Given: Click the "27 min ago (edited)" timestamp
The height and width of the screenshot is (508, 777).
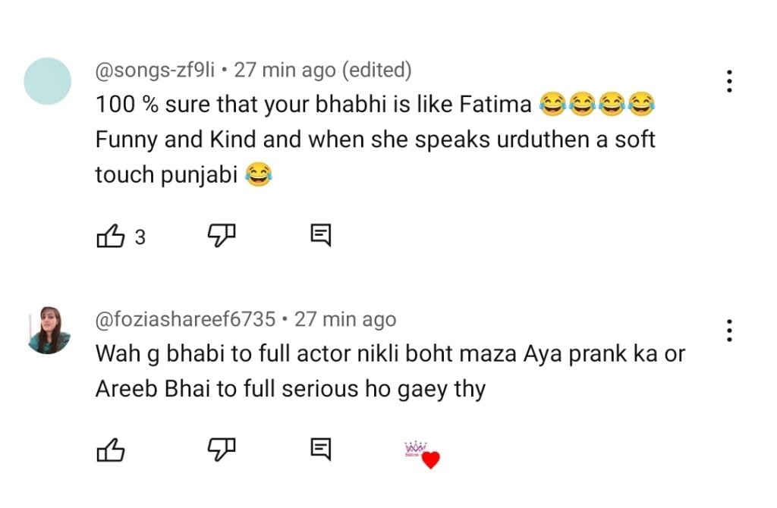Looking at the screenshot, I should (322, 71).
